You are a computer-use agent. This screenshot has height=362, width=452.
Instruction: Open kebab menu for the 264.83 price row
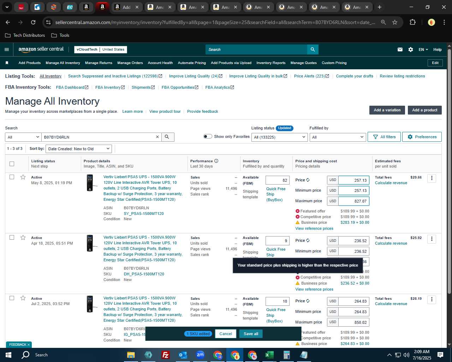point(432,299)
